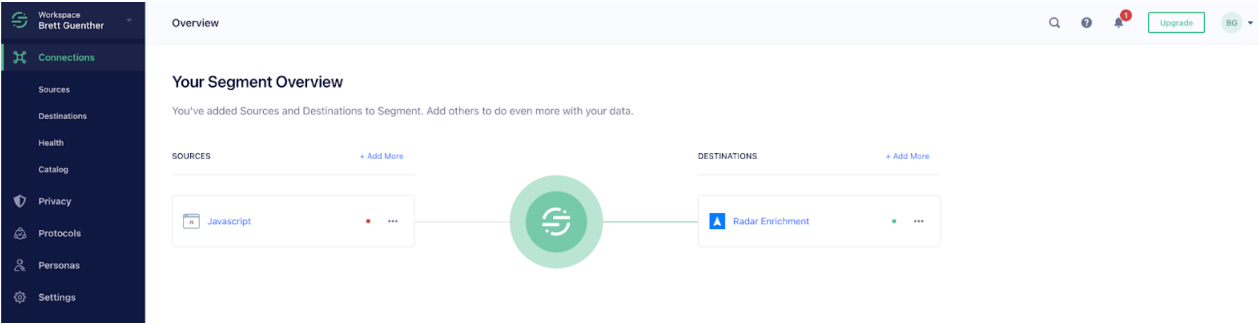Screen dimensions: 1259x323
Task: Click the Upgrade button
Action: tap(1175, 22)
